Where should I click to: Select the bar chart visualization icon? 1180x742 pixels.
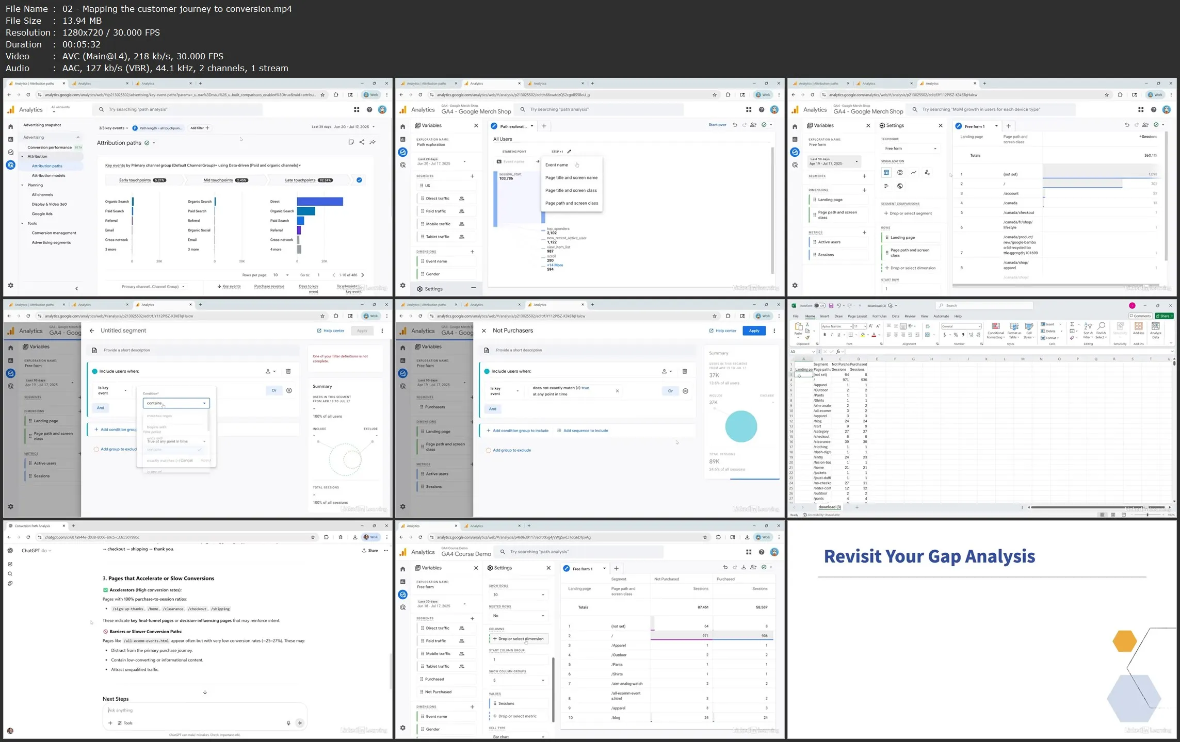[x=886, y=186]
